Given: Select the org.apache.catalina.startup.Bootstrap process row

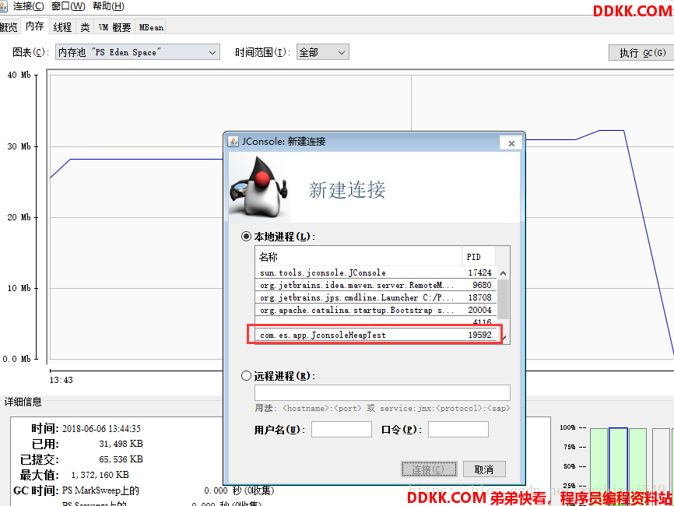Looking at the screenshot, I should pos(376,310).
